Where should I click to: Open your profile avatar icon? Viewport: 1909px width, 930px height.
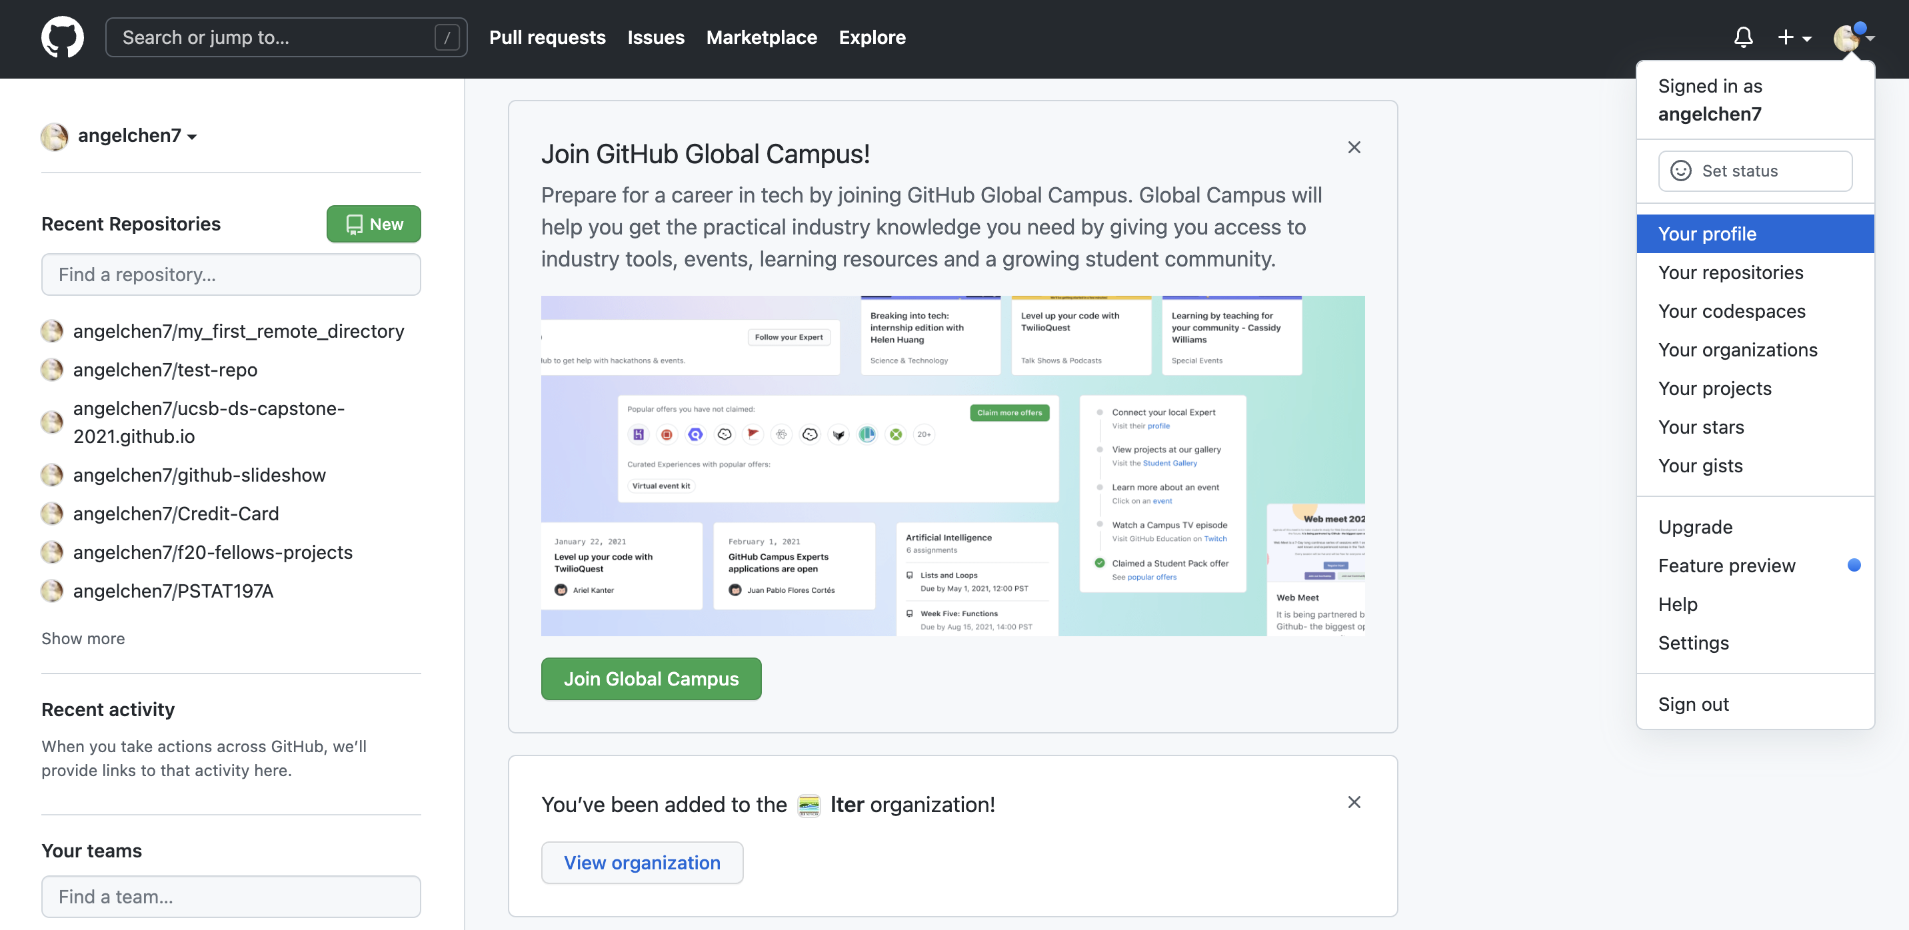(x=1847, y=37)
